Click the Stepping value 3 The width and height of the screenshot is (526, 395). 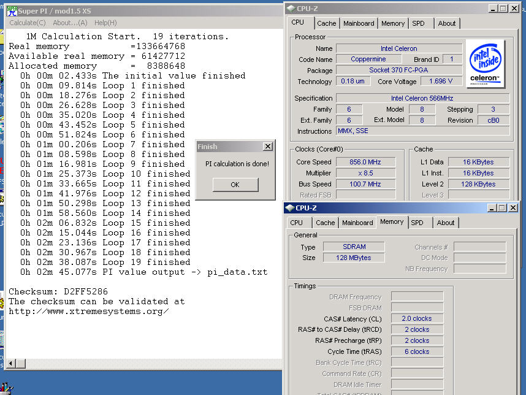[x=494, y=109]
